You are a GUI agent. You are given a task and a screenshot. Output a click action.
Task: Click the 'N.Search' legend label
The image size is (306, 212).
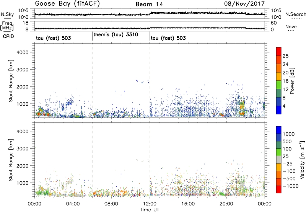(295, 14)
